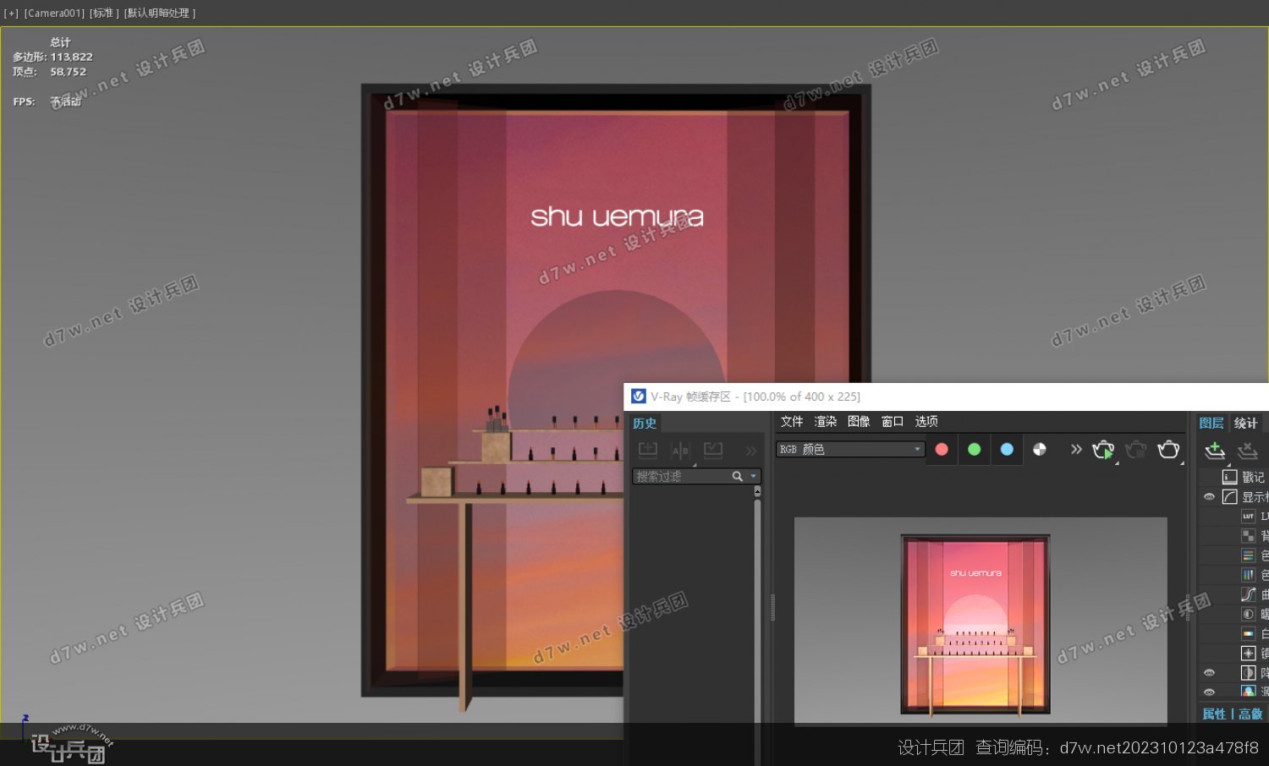Open the [标准] viewport shading menu
The width and height of the screenshot is (1269, 766).
click(104, 14)
